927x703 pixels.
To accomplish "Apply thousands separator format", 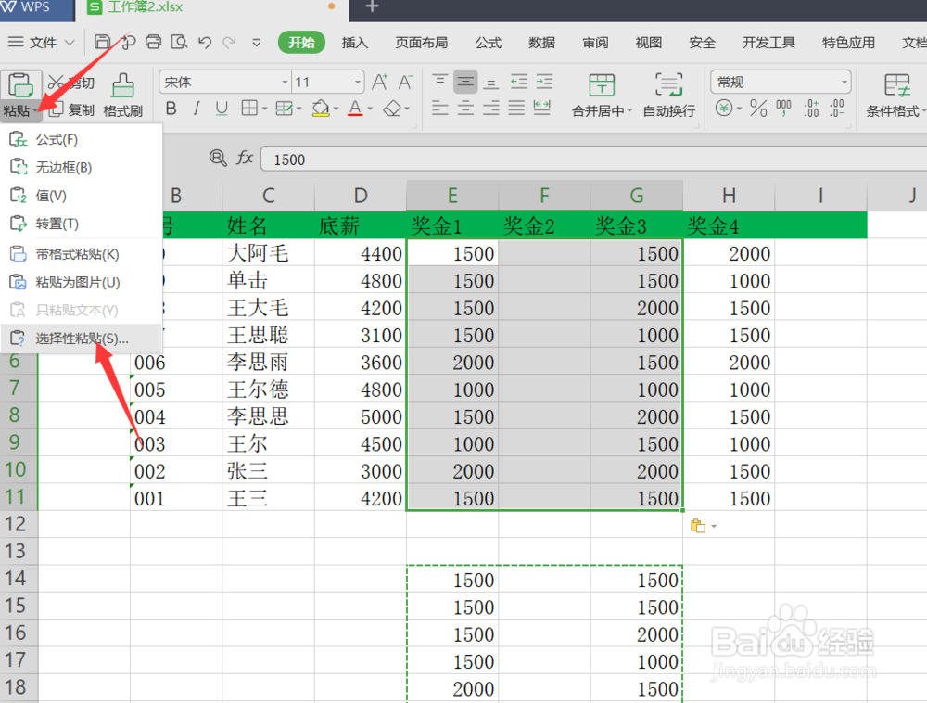I will coord(783,109).
